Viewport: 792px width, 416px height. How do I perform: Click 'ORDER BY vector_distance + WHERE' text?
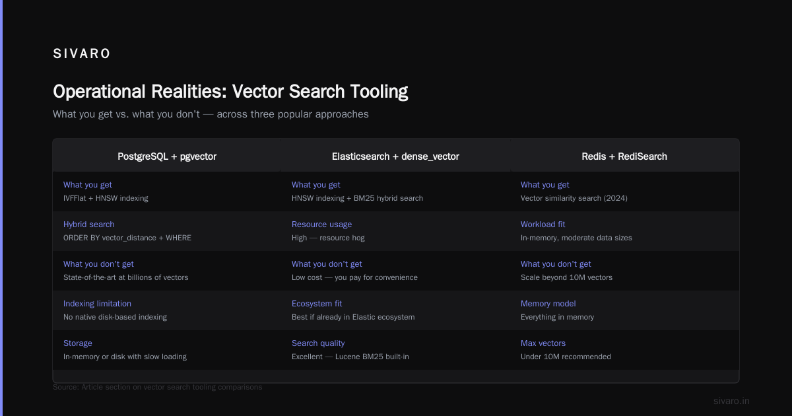pyautogui.click(x=127, y=238)
